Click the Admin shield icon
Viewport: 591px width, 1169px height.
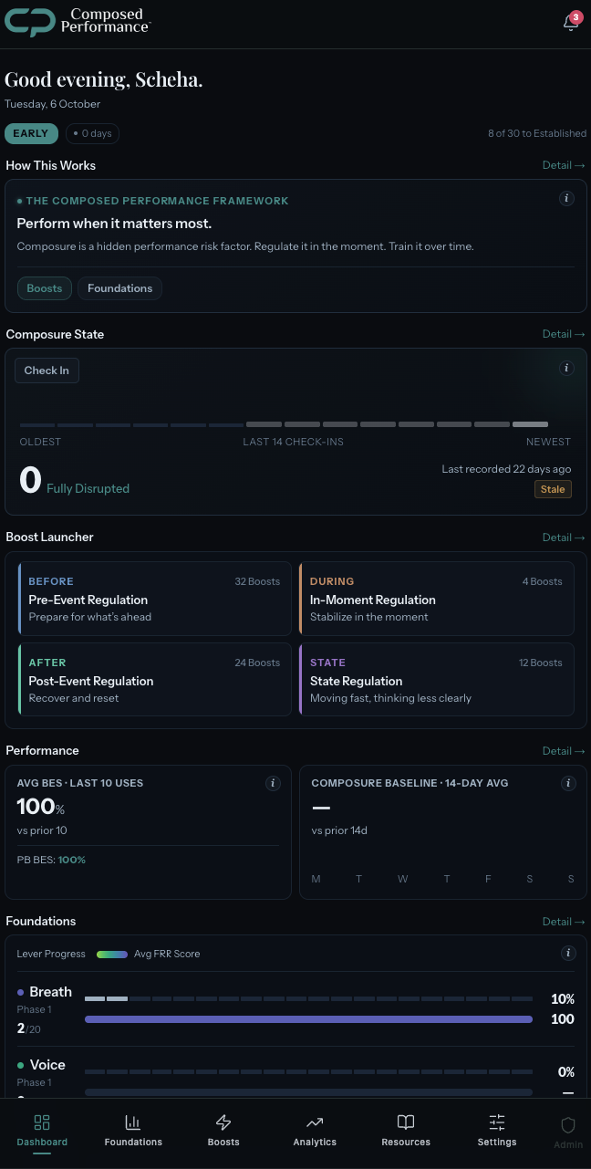coord(568,1125)
